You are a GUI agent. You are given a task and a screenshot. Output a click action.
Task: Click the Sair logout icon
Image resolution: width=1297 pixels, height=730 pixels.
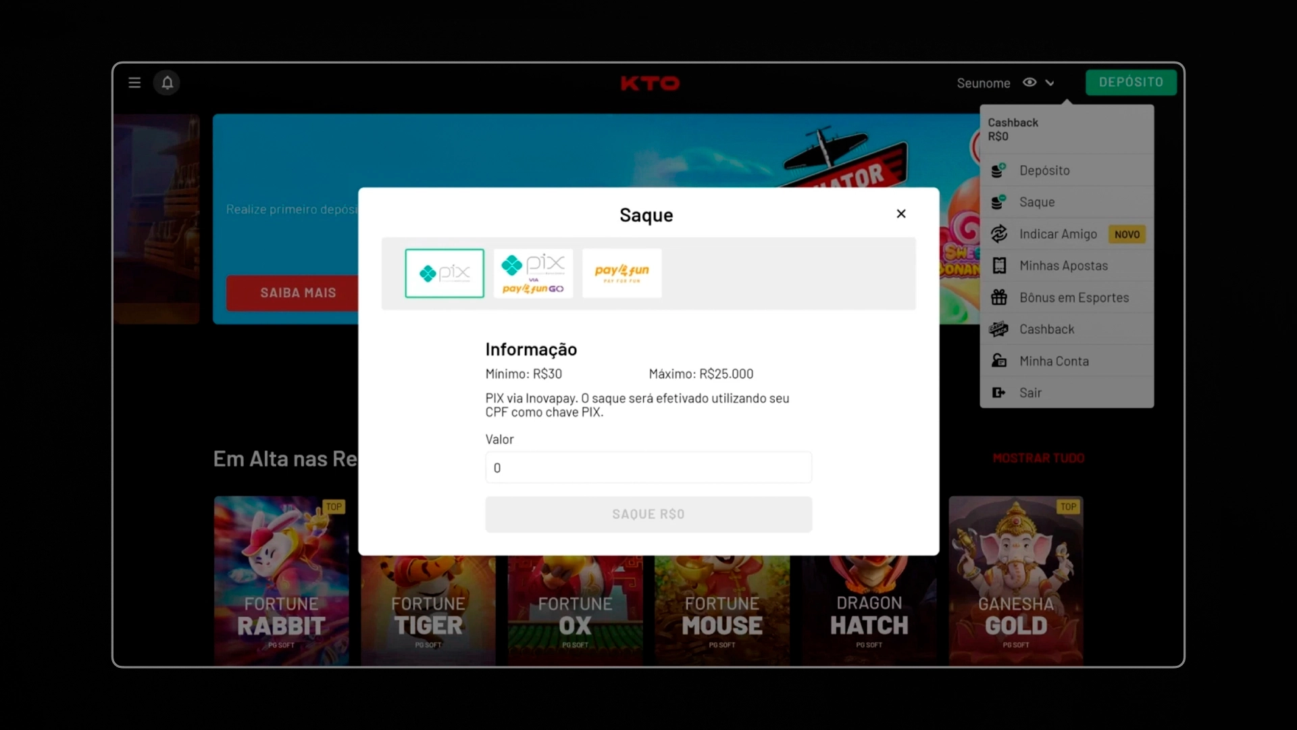(998, 393)
